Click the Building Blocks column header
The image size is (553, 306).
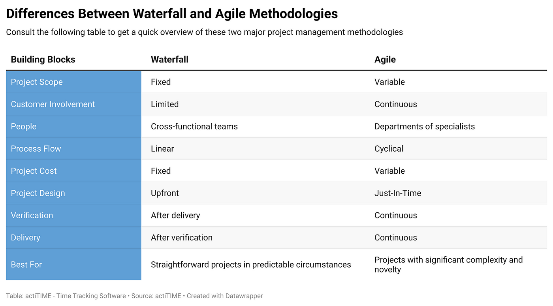click(43, 60)
